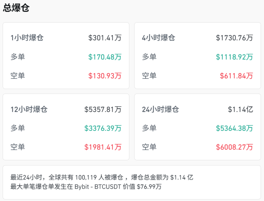Click the 12-hour long value $3376.39万

click(103, 128)
